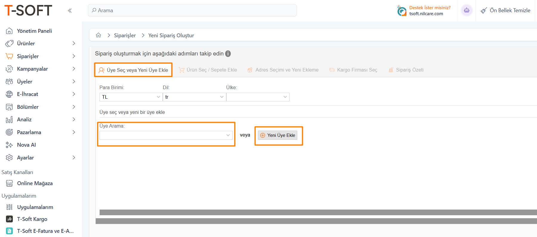The height and width of the screenshot is (237, 537).
Task: Click the Siparişler cart icon in sidebar
Action: 9,56
